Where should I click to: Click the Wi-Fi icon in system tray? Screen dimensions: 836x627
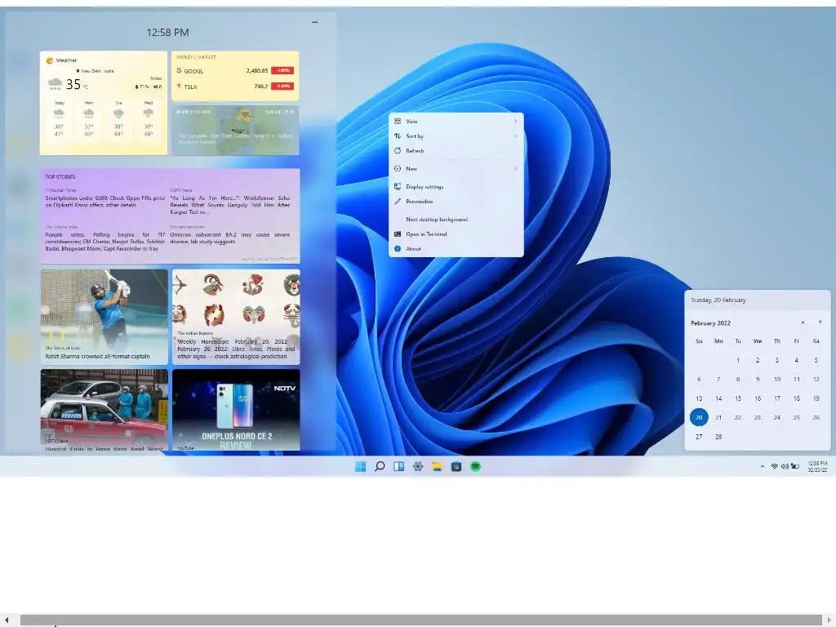click(774, 466)
